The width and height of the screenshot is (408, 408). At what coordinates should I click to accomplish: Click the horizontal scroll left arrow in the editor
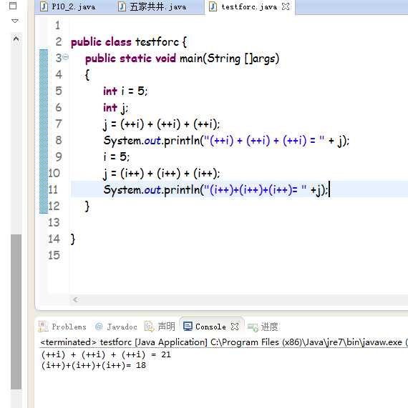[76, 299]
